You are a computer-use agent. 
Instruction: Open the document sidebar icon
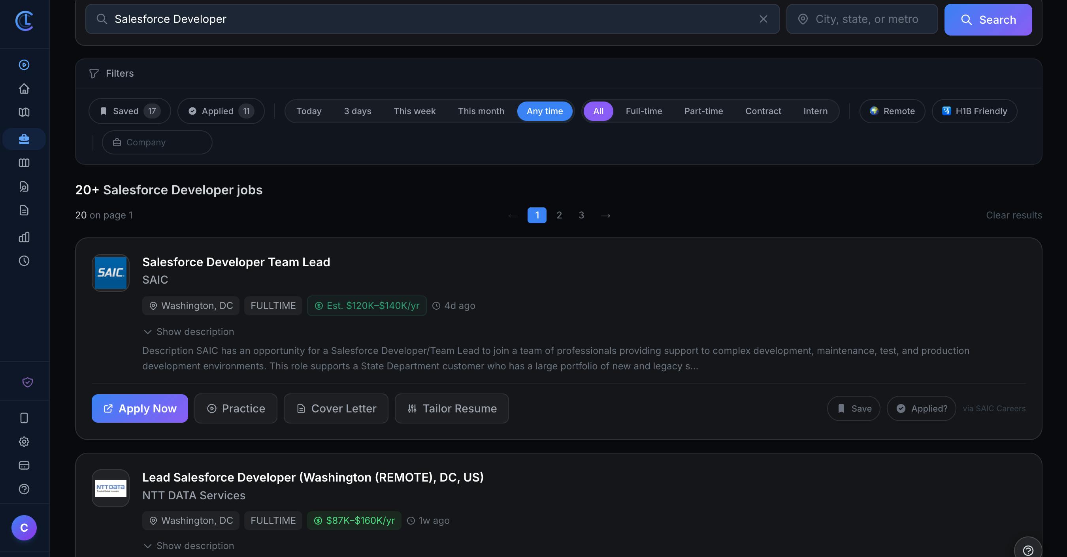point(24,211)
